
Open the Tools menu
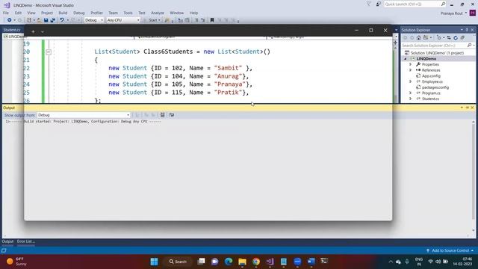[128, 13]
